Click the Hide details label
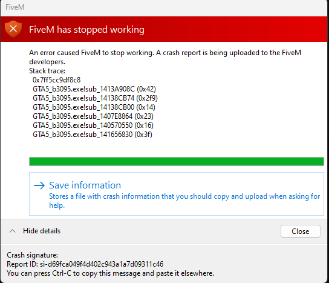 pos(42,231)
